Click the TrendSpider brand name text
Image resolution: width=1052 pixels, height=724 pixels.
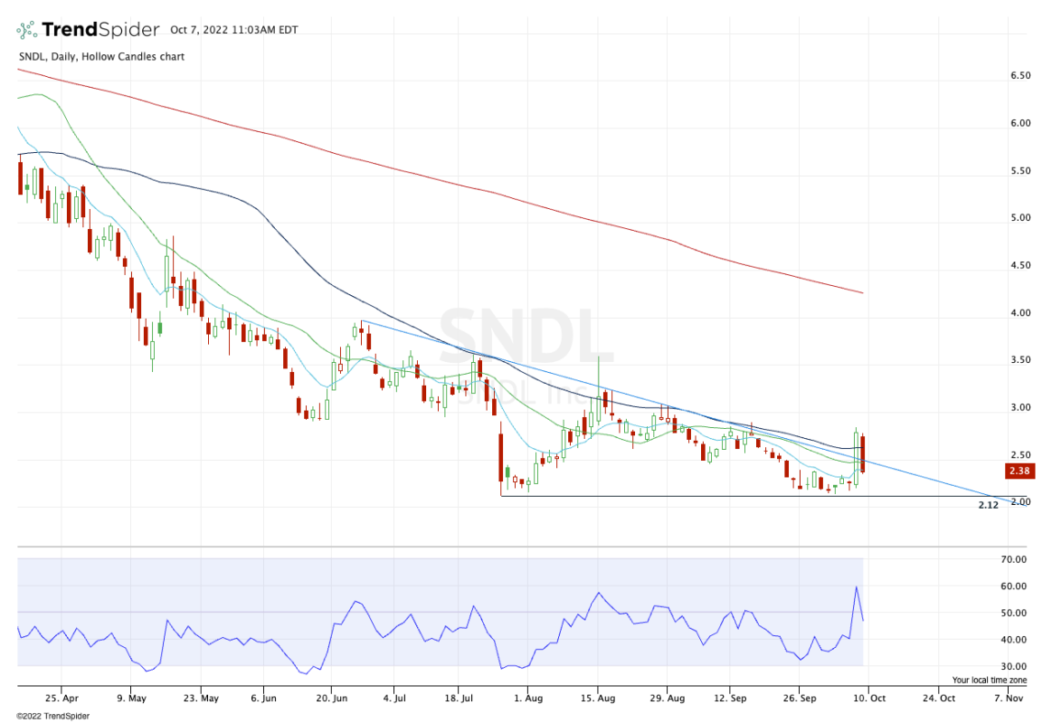100,29
